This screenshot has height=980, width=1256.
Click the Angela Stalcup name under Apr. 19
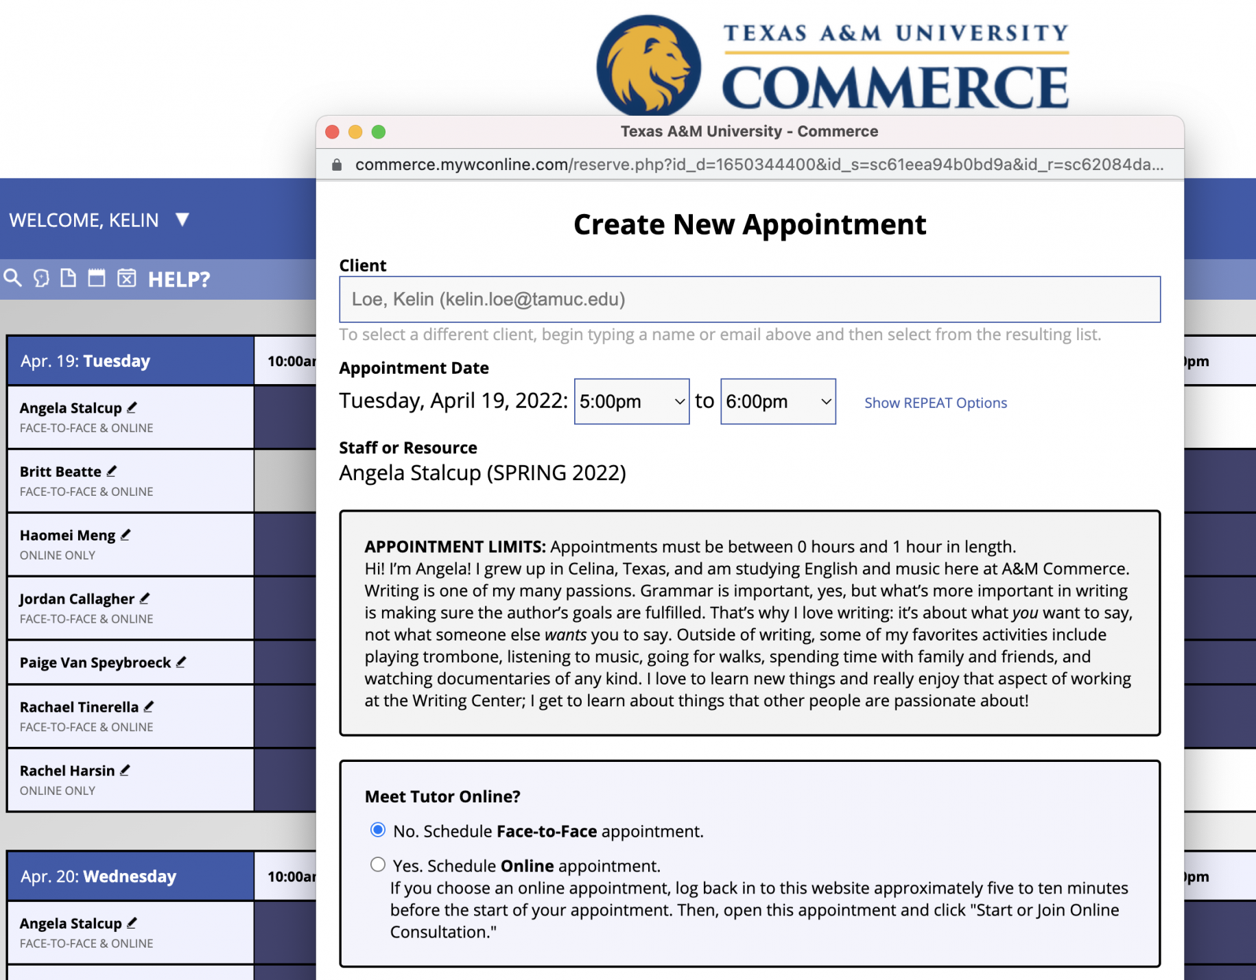[x=71, y=408]
